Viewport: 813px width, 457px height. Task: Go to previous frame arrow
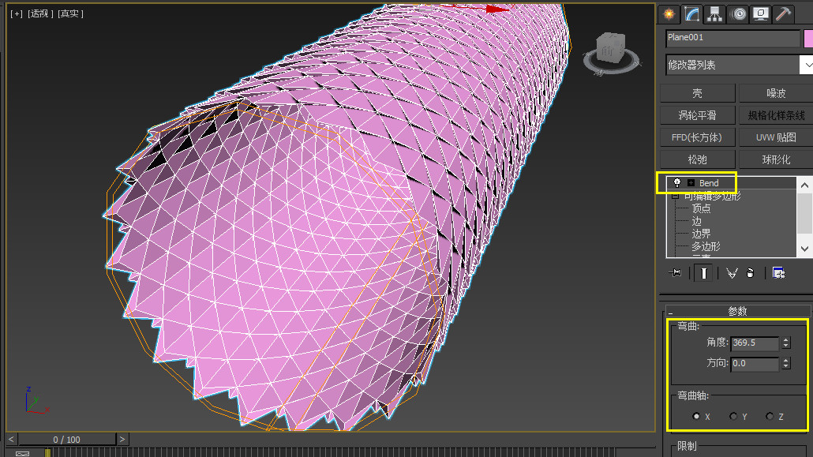[x=11, y=440]
